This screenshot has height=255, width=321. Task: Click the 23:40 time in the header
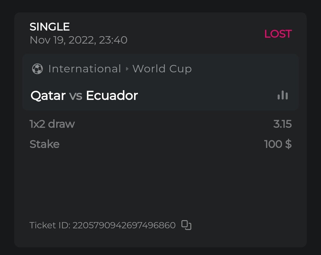[113, 40]
